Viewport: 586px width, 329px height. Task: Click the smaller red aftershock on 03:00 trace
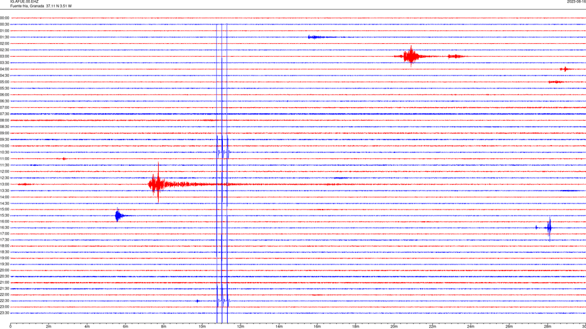[x=456, y=56]
